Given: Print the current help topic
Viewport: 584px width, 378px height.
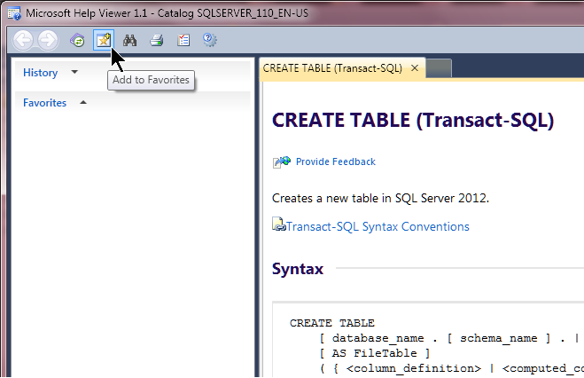Looking at the screenshot, I should 157,40.
